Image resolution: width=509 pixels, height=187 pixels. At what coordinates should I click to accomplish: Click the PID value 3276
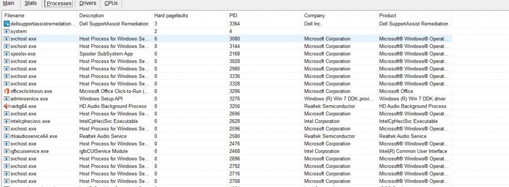tap(235, 99)
